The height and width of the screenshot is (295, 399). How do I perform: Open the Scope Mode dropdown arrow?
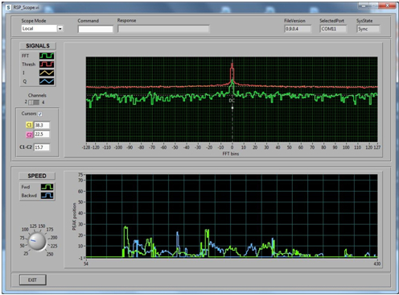click(x=60, y=28)
